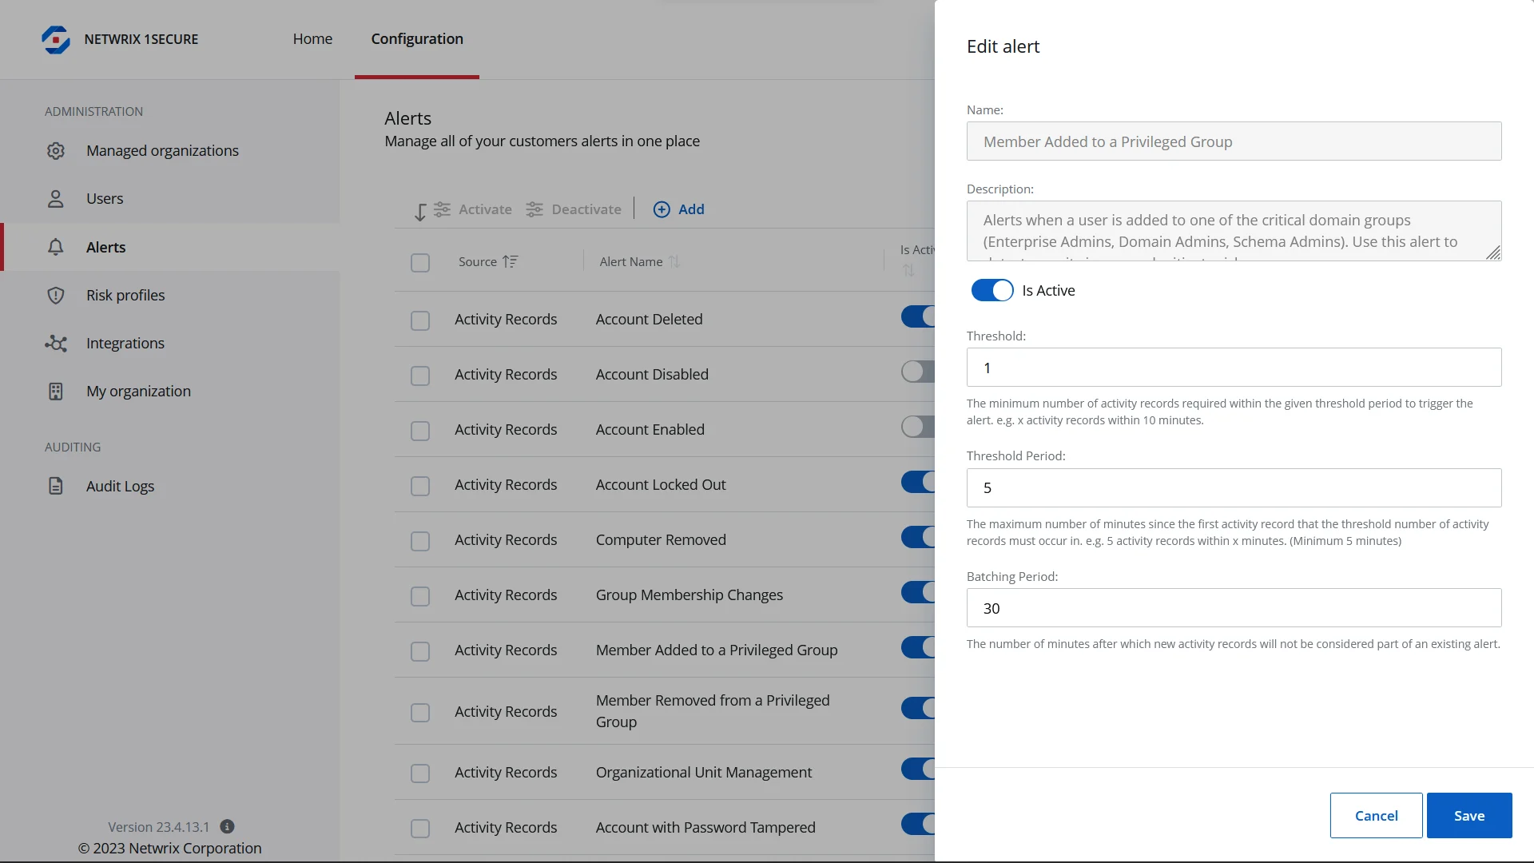Click the My organization building icon

55,391
